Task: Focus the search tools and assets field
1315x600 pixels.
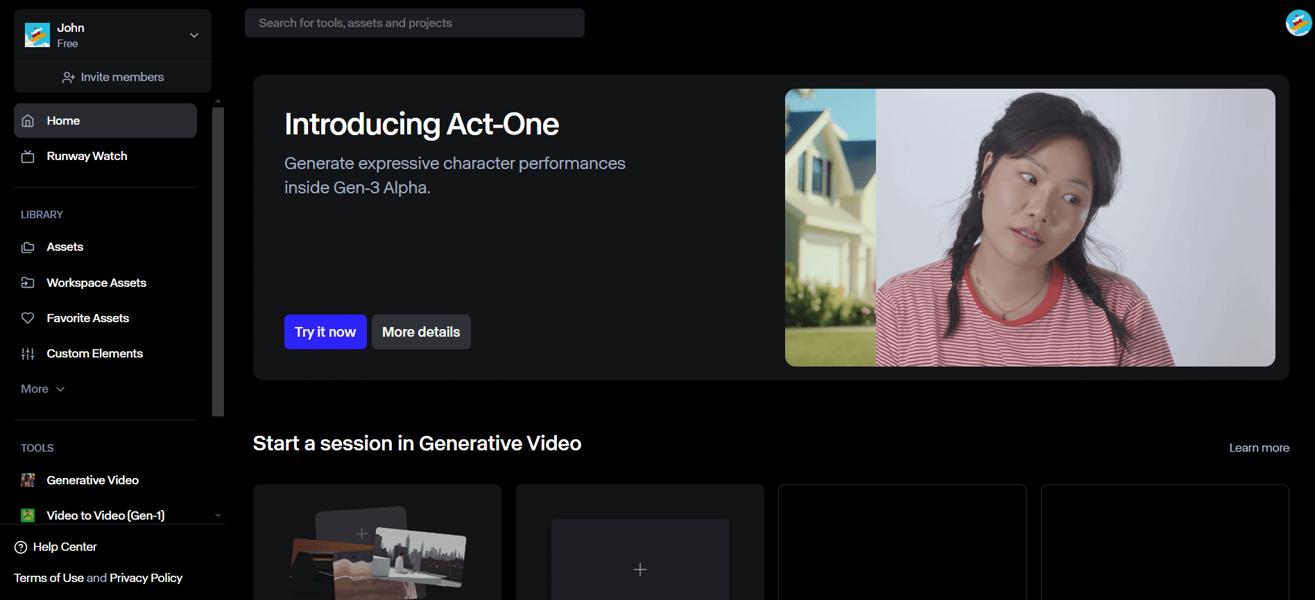Action: pos(414,23)
